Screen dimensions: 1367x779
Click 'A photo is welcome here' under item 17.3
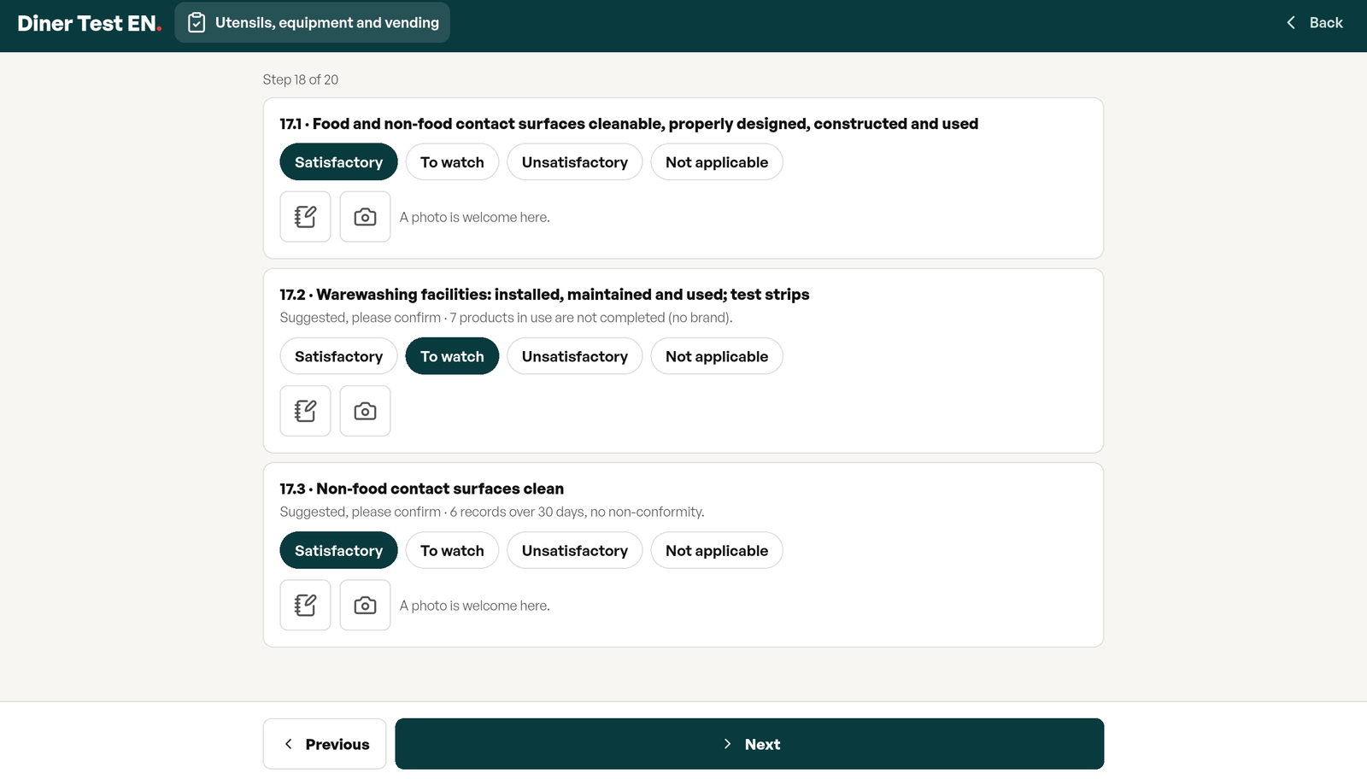pos(475,606)
